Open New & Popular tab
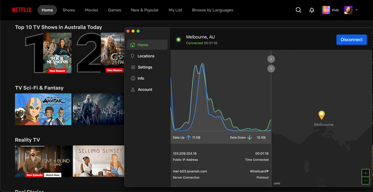Image resolution: width=373 pixels, height=192 pixels. point(145,10)
